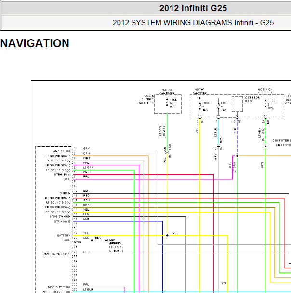This screenshot has height=293, width=291.
Task: Click the 'FUSE 34 15A' label
Action: click(x=173, y=103)
